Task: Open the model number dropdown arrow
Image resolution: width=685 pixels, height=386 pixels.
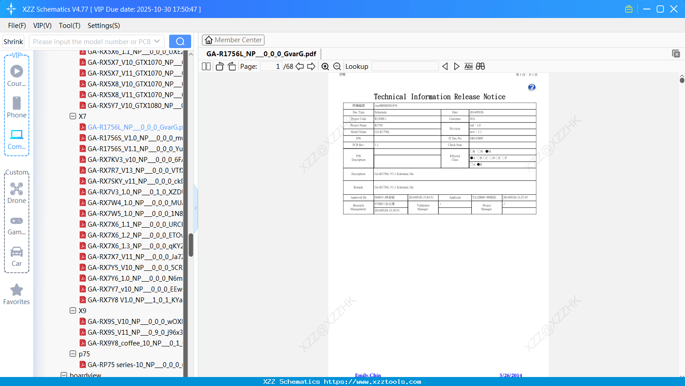Action: 157,41
